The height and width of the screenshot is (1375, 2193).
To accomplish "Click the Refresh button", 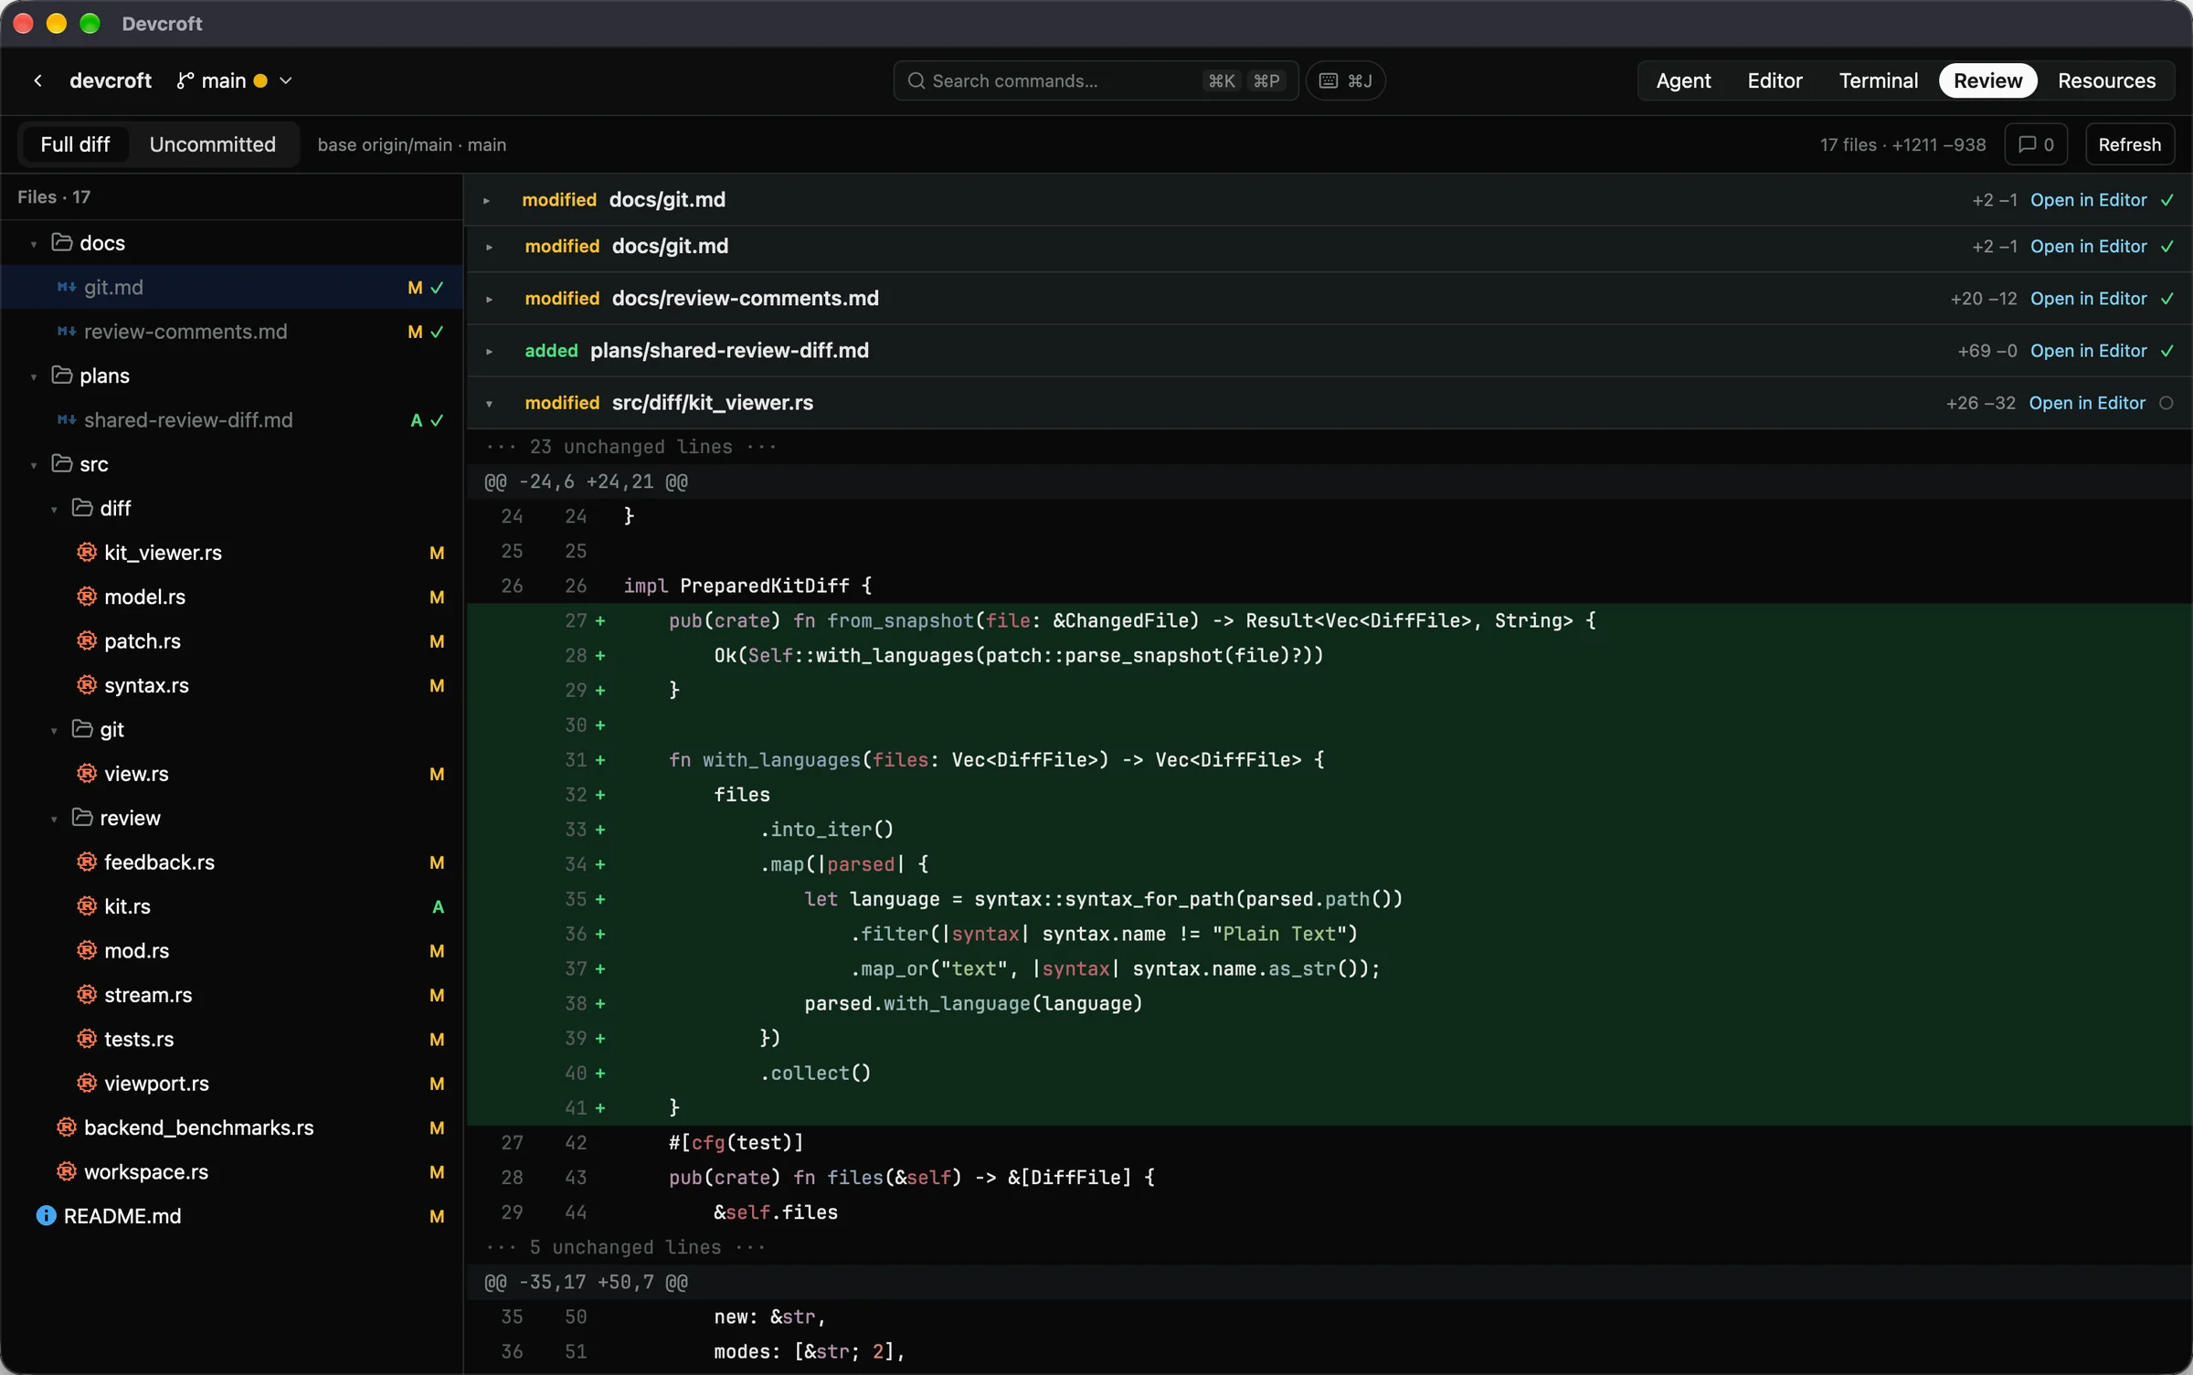I will (x=2129, y=144).
